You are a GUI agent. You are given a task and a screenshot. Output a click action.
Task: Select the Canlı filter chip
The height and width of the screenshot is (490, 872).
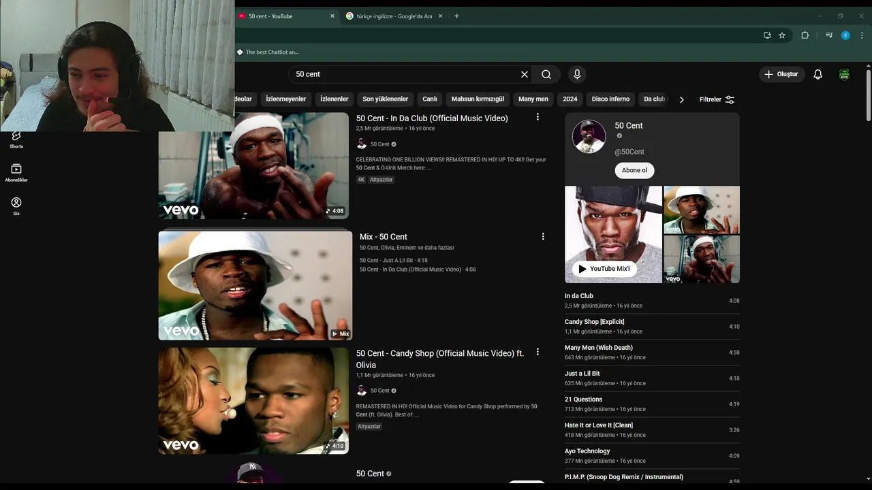(430, 99)
